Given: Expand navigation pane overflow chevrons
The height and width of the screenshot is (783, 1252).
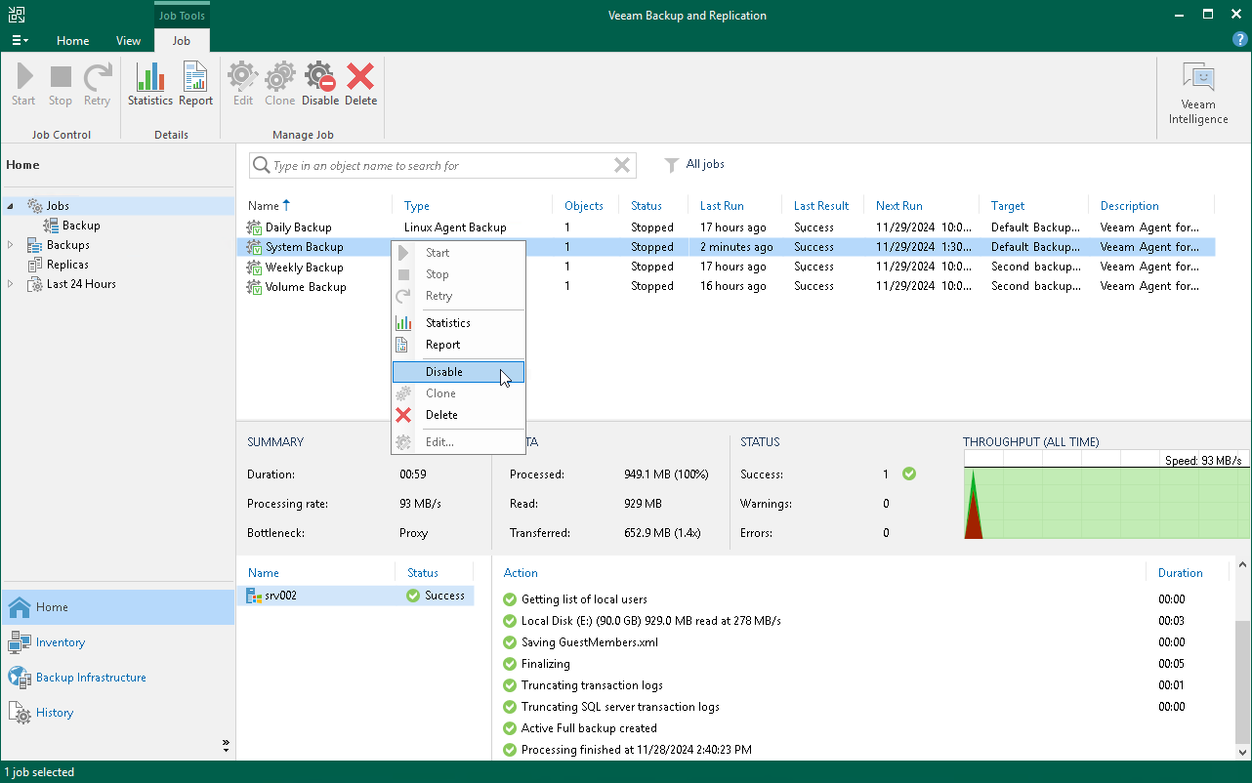Looking at the screenshot, I should pyautogui.click(x=226, y=745).
